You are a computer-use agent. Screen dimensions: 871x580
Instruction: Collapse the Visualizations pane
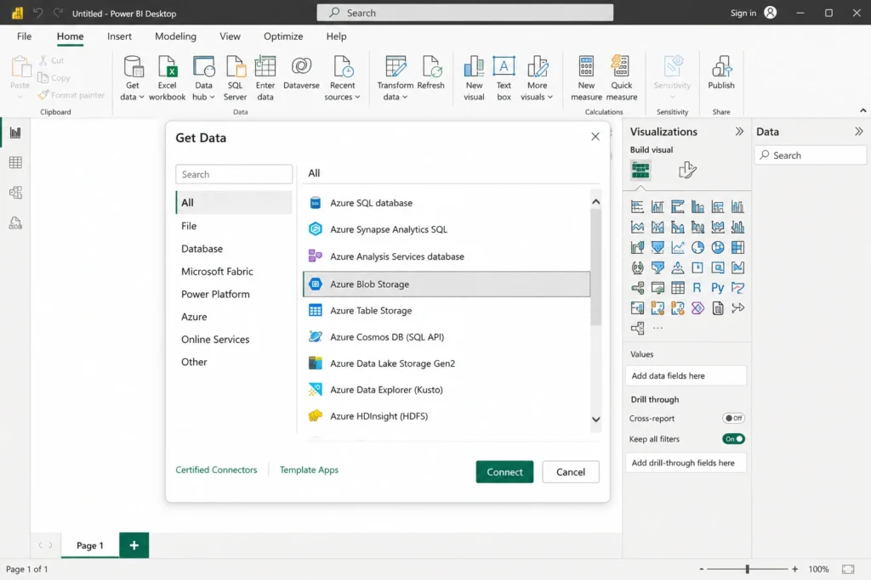(739, 132)
